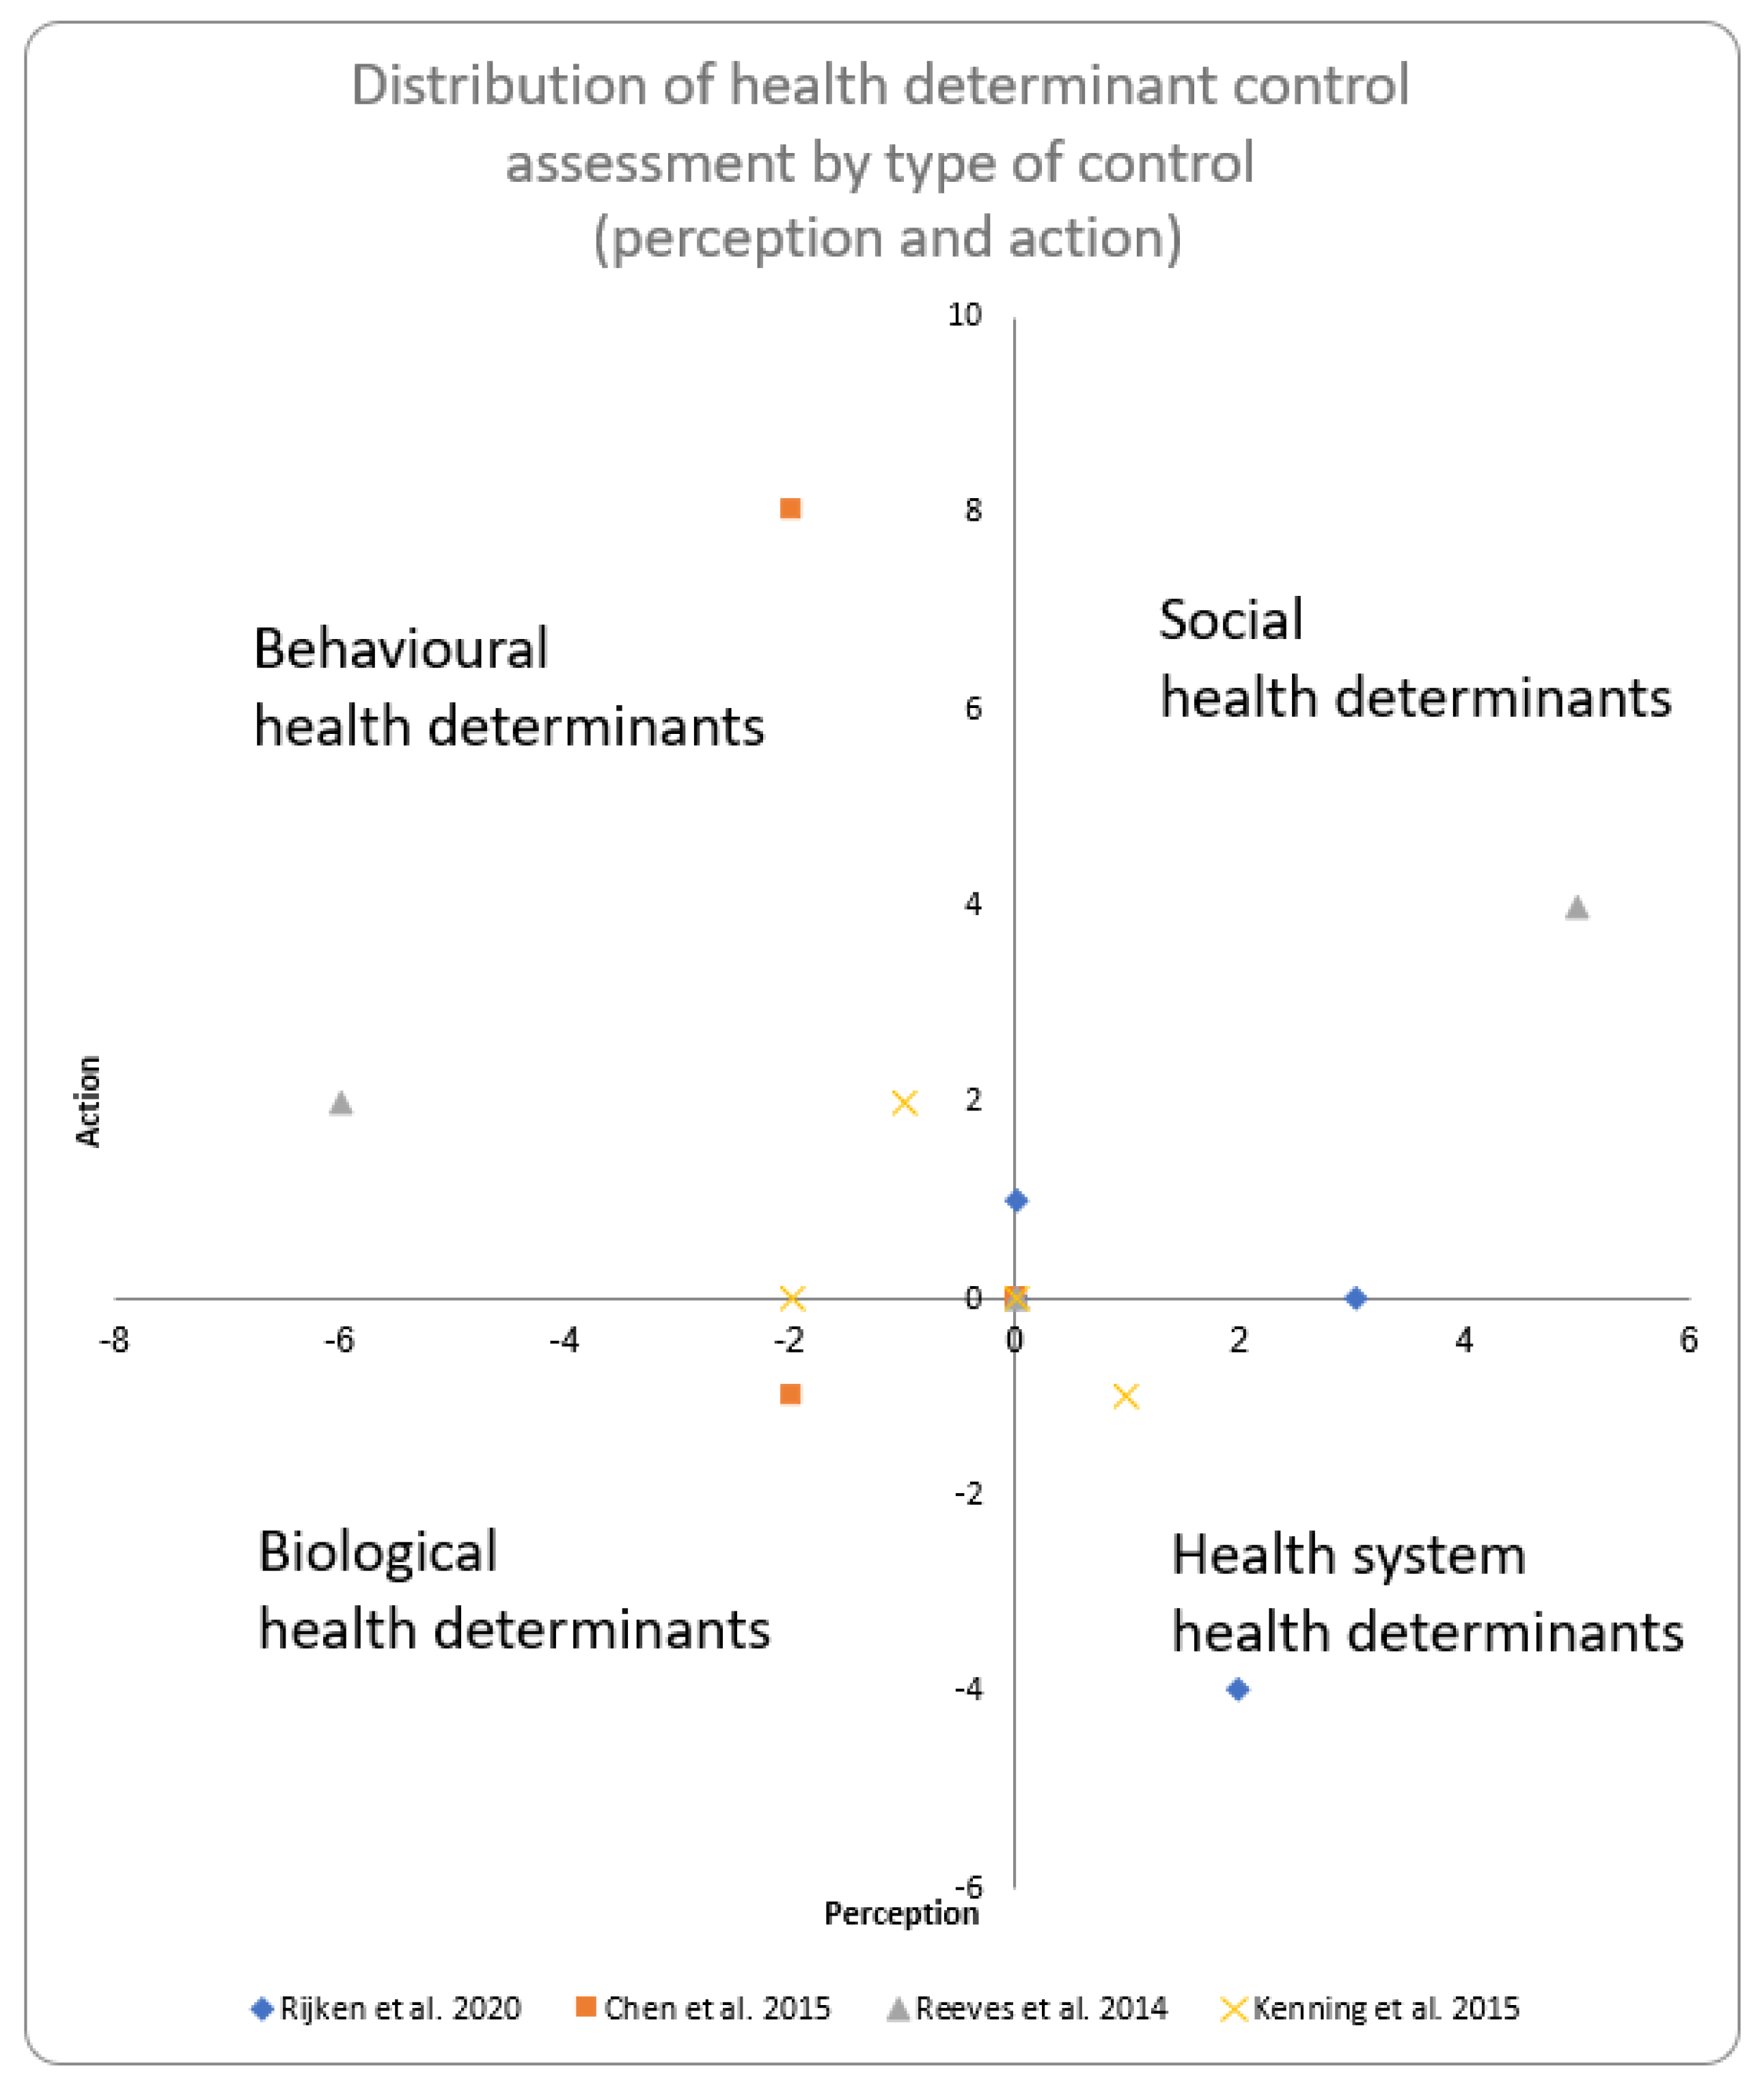Select the chart title text
Image resolution: width=1764 pixels, height=2085 pixels.
coord(881,162)
